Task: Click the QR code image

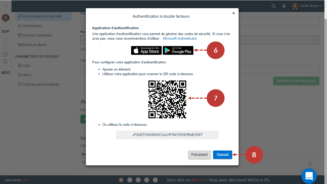Action: pos(167,99)
